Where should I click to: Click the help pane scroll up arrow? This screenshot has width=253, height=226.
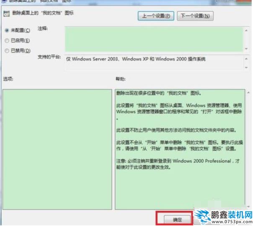(x=248, y=92)
